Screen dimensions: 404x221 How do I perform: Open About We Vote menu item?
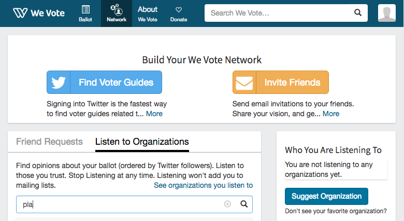coord(148,13)
